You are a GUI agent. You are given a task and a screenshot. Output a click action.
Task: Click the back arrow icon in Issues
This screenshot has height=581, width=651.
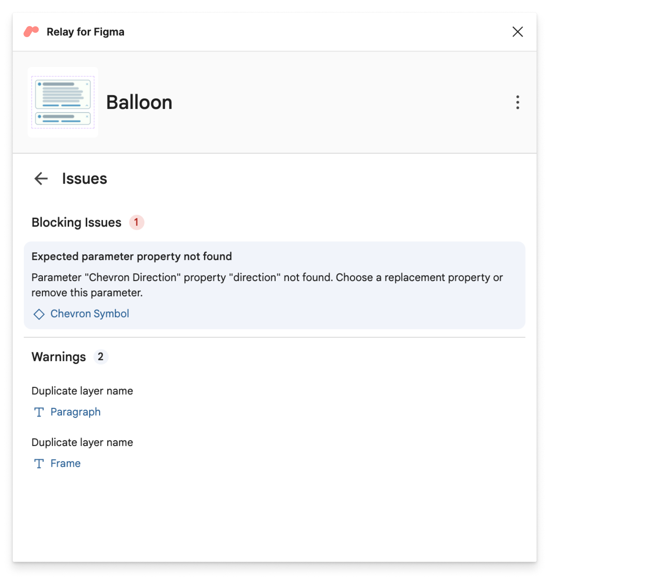tap(41, 178)
